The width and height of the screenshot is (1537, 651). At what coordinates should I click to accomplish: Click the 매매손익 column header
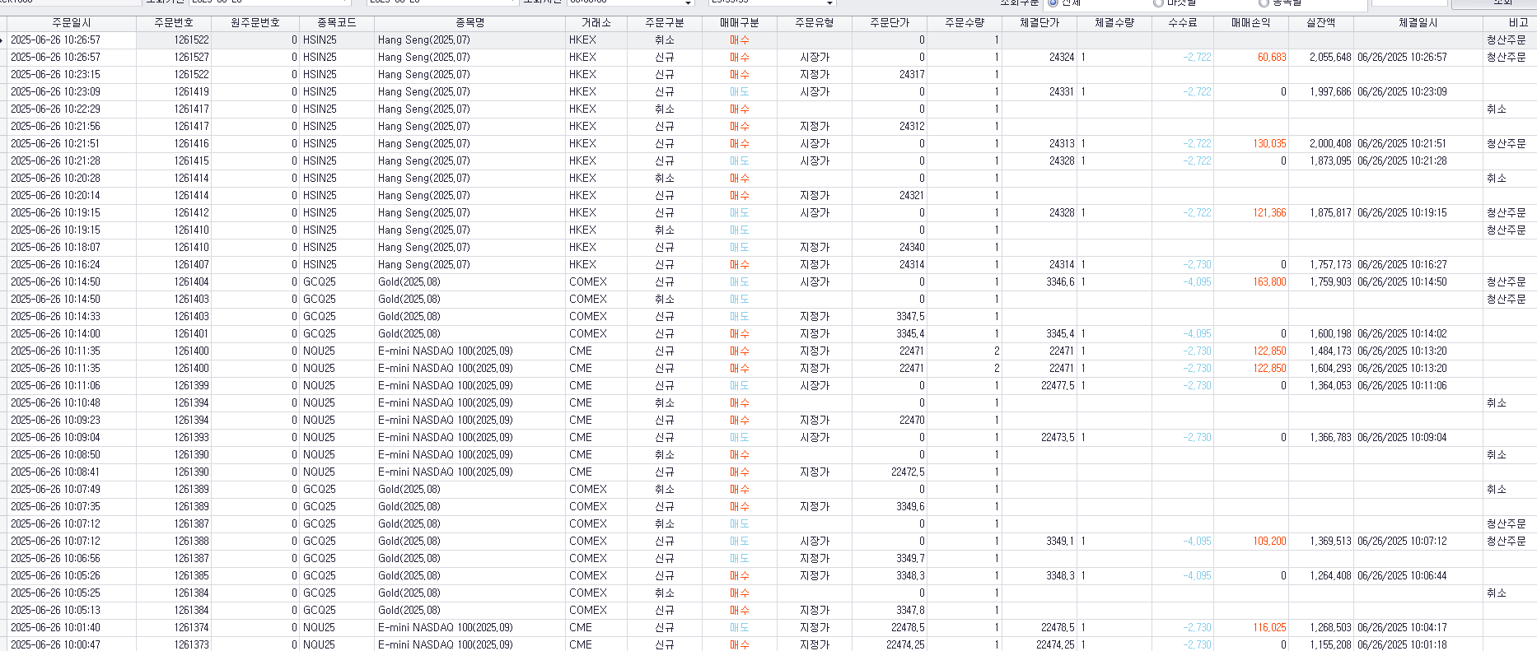coord(1251,23)
